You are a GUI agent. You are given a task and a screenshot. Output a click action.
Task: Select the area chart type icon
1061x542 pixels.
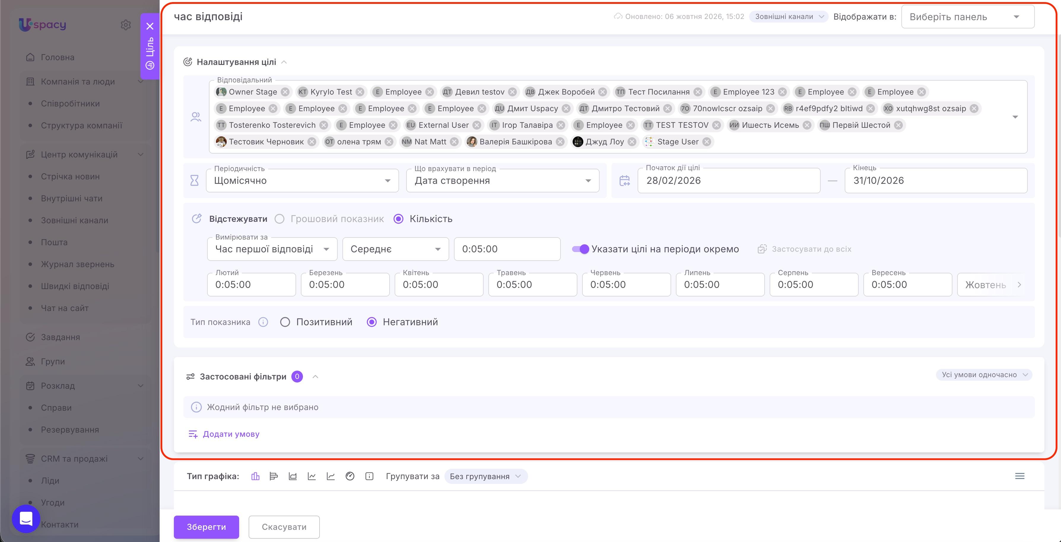(x=293, y=476)
